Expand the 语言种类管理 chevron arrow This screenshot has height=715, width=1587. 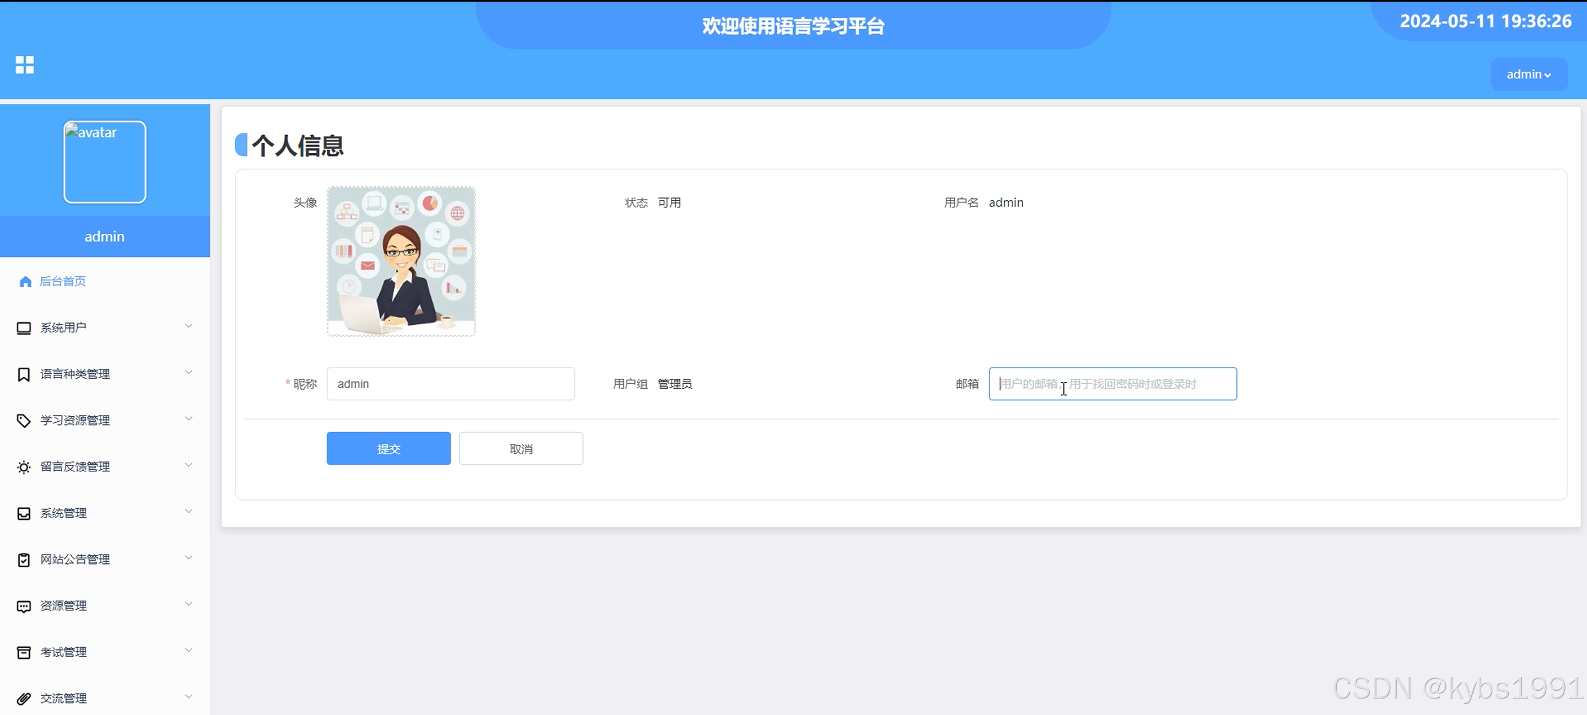(189, 372)
